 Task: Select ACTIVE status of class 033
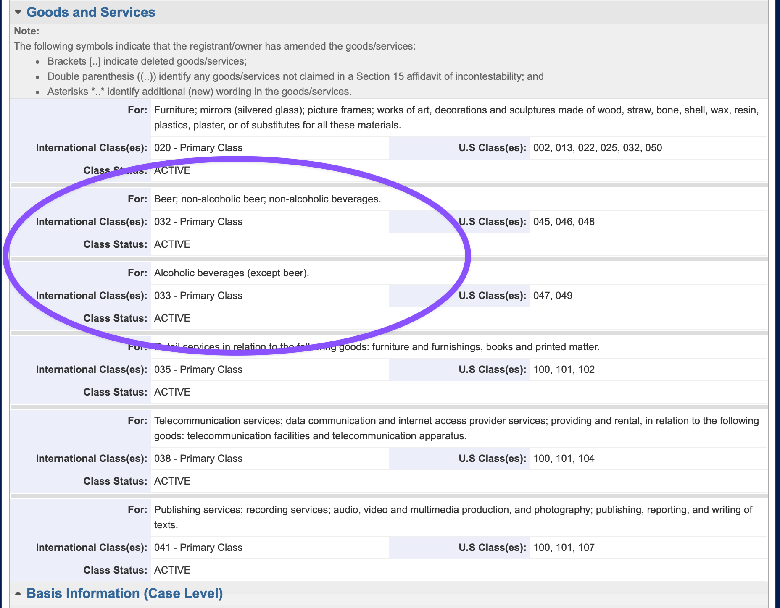(x=172, y=318)
